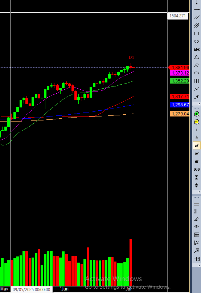Pick the arc drawing tool
The height and width of the screenshot is (293, 201).
pyautogui.click(x=197, y=73)
